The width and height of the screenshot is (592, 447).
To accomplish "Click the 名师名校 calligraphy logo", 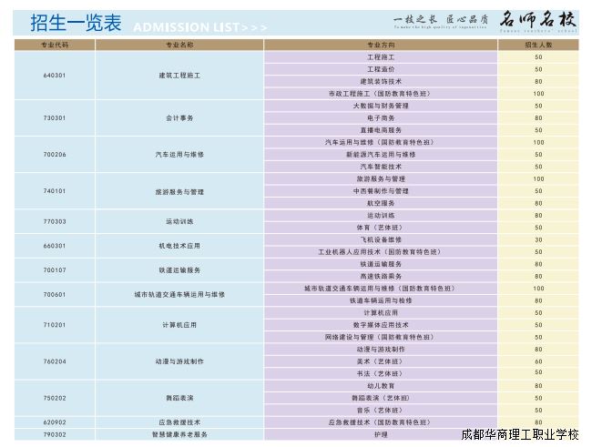I will [x=539, y=17].
